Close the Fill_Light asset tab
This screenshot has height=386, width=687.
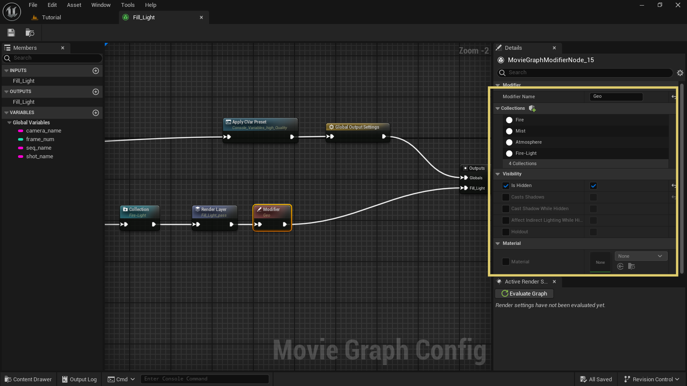(201, 18)
